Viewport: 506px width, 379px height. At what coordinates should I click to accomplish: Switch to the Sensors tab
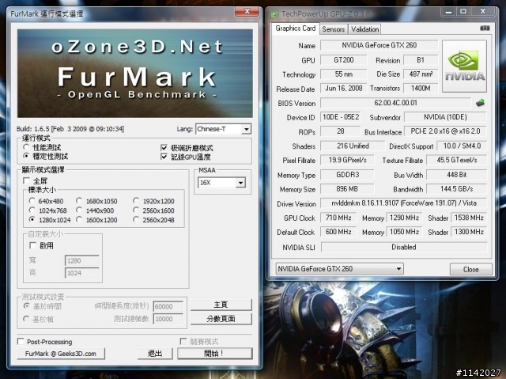pyautogui.click(x=334, y=29)
